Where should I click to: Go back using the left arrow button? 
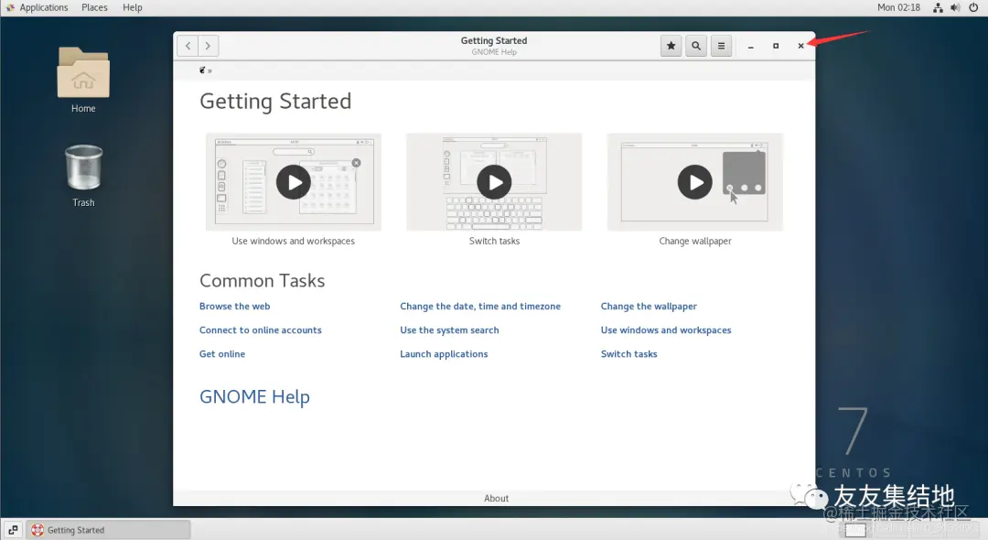point(188,46)
